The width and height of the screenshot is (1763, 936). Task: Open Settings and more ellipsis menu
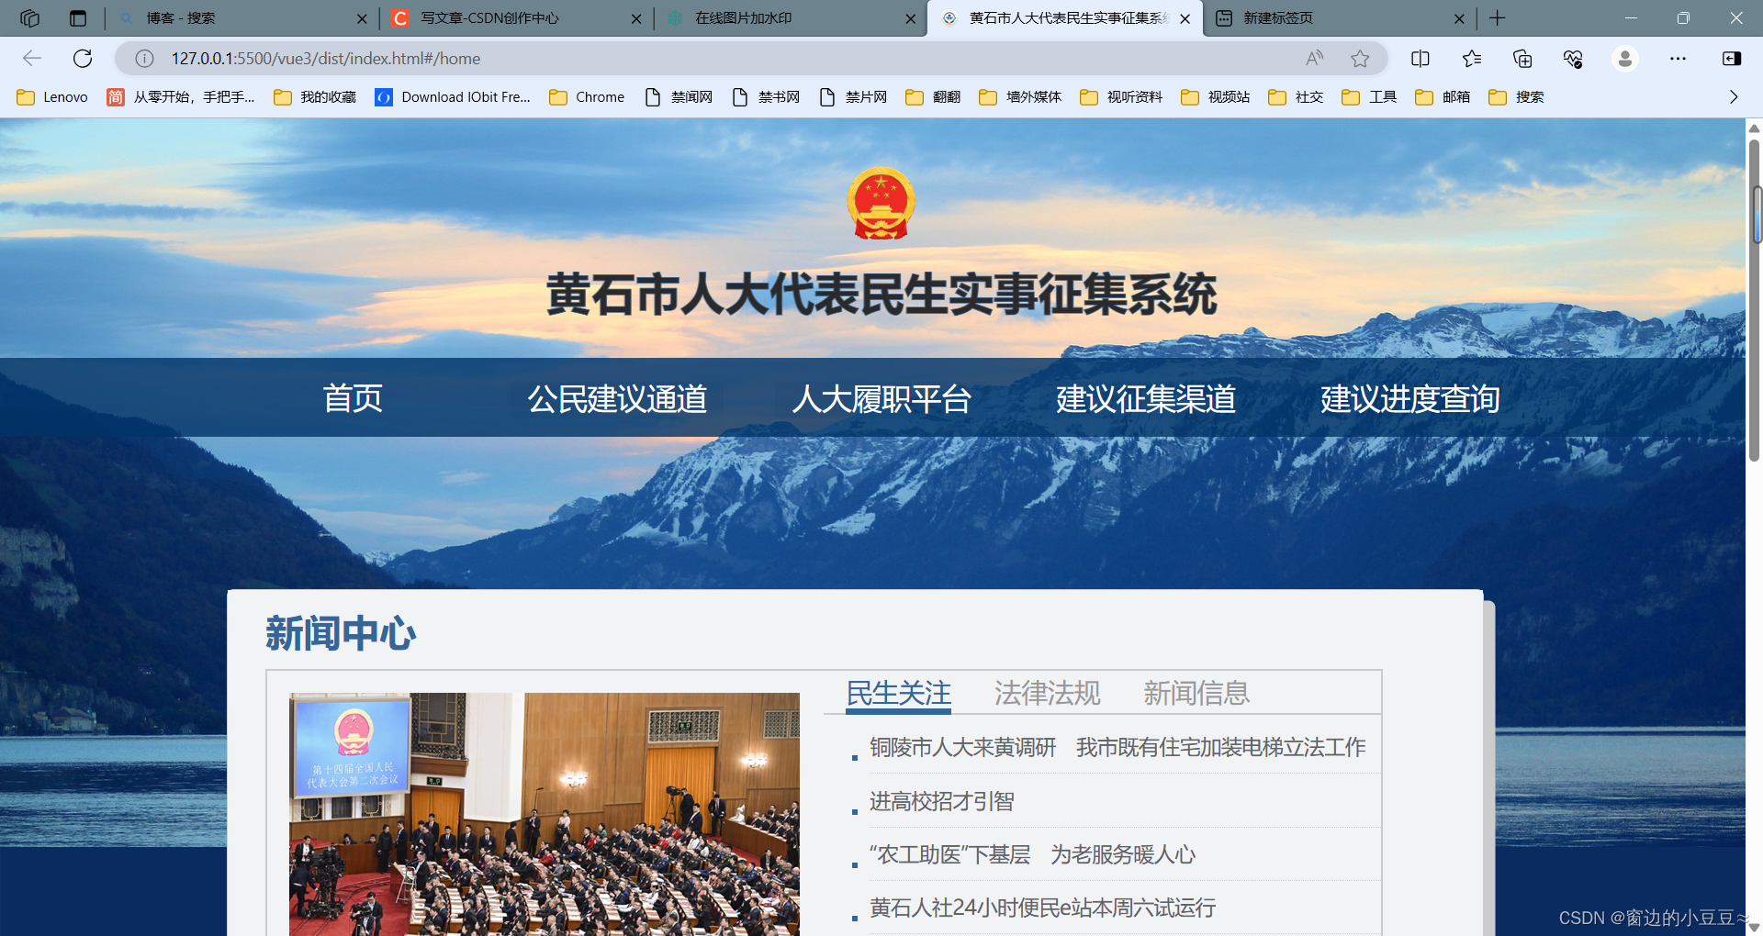[1678, 59]
